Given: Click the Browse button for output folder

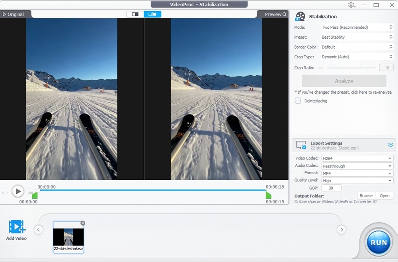Looking at the screenshot, I should [x=366, y=195].
